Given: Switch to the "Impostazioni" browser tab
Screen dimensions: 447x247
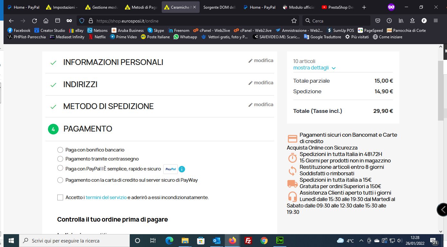Looking at the screenshot, I should click(x=62, y=7).
